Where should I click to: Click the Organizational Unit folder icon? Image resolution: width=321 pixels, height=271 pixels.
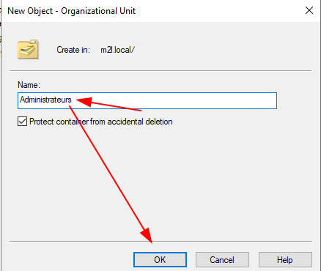point(28,49)
